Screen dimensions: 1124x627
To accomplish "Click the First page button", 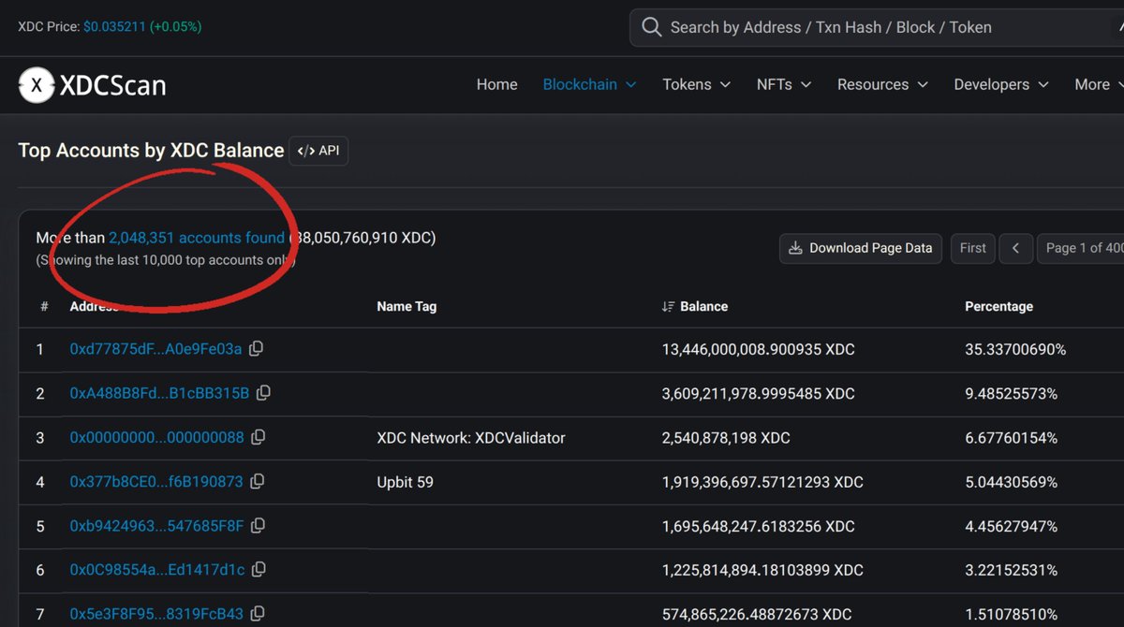I will [x=972, y=248].
